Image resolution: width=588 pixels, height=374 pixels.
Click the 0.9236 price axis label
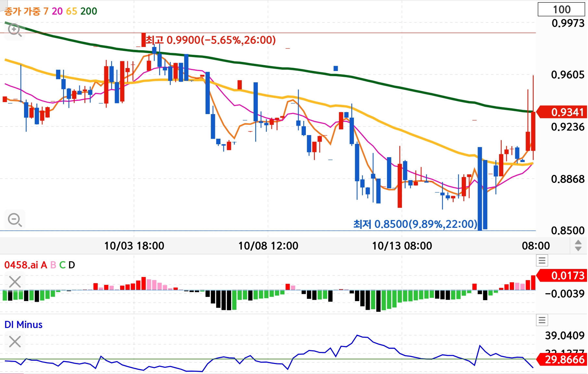tap(568, 127)
